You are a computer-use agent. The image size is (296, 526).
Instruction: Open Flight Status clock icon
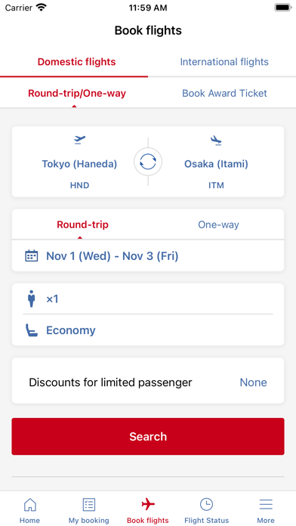(206, 504)
